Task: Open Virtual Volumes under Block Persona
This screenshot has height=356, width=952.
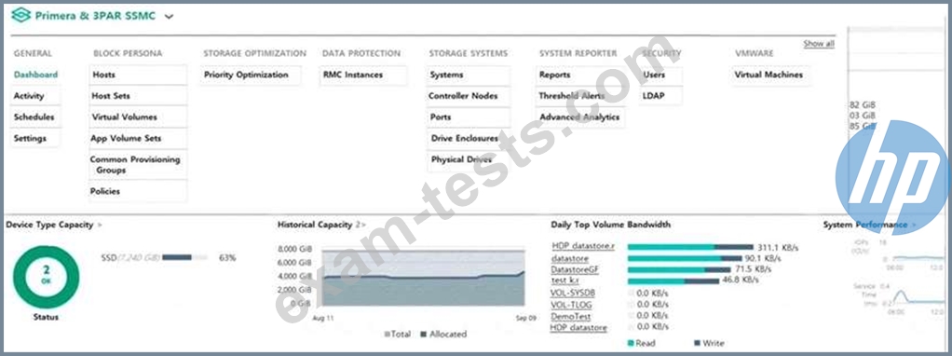Action: coord(125,116)
